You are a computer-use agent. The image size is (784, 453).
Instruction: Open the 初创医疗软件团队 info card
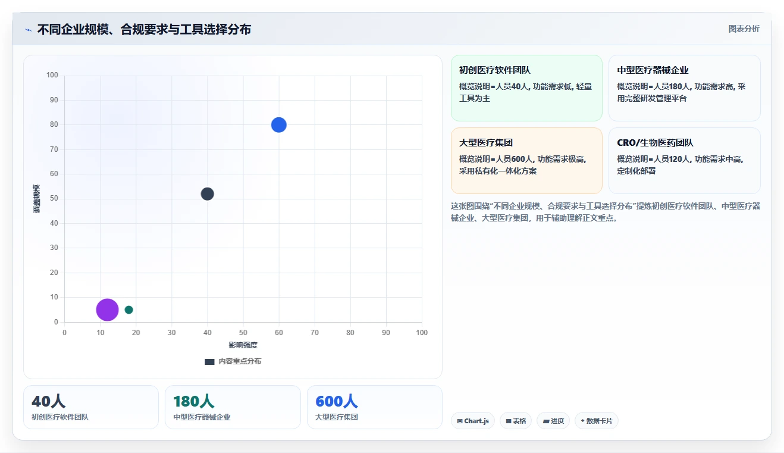526,88
